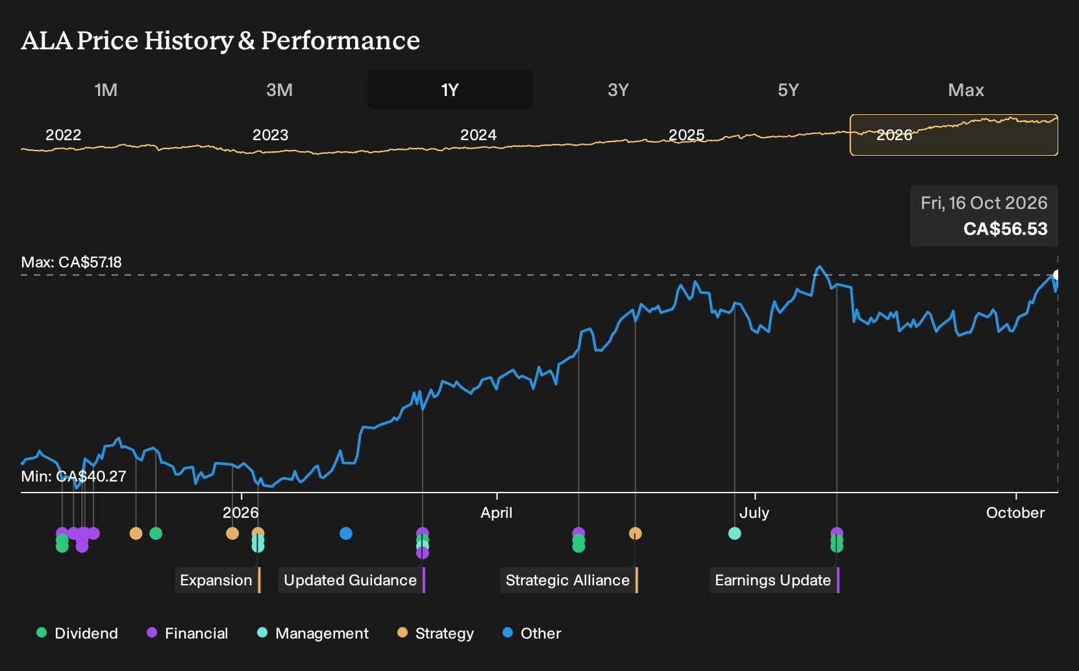
Task: Click the teal Management dot near July
Action: tap(735, 533)
